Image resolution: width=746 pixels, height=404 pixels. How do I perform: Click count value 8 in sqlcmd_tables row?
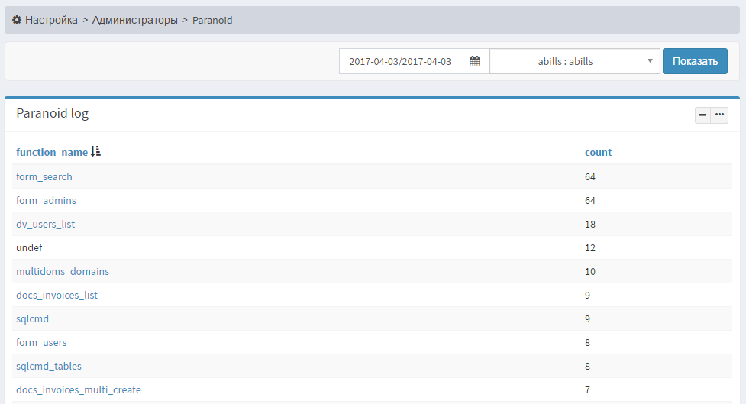pyautogui.click(x=588, y=367)
